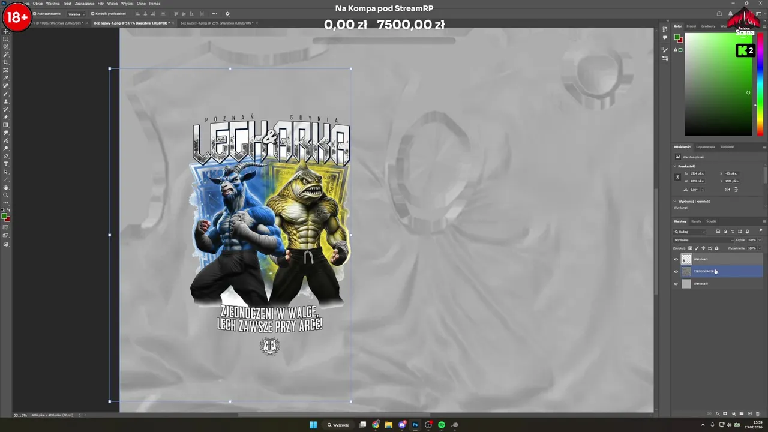Open the Filtr menu

click(101, 4)
